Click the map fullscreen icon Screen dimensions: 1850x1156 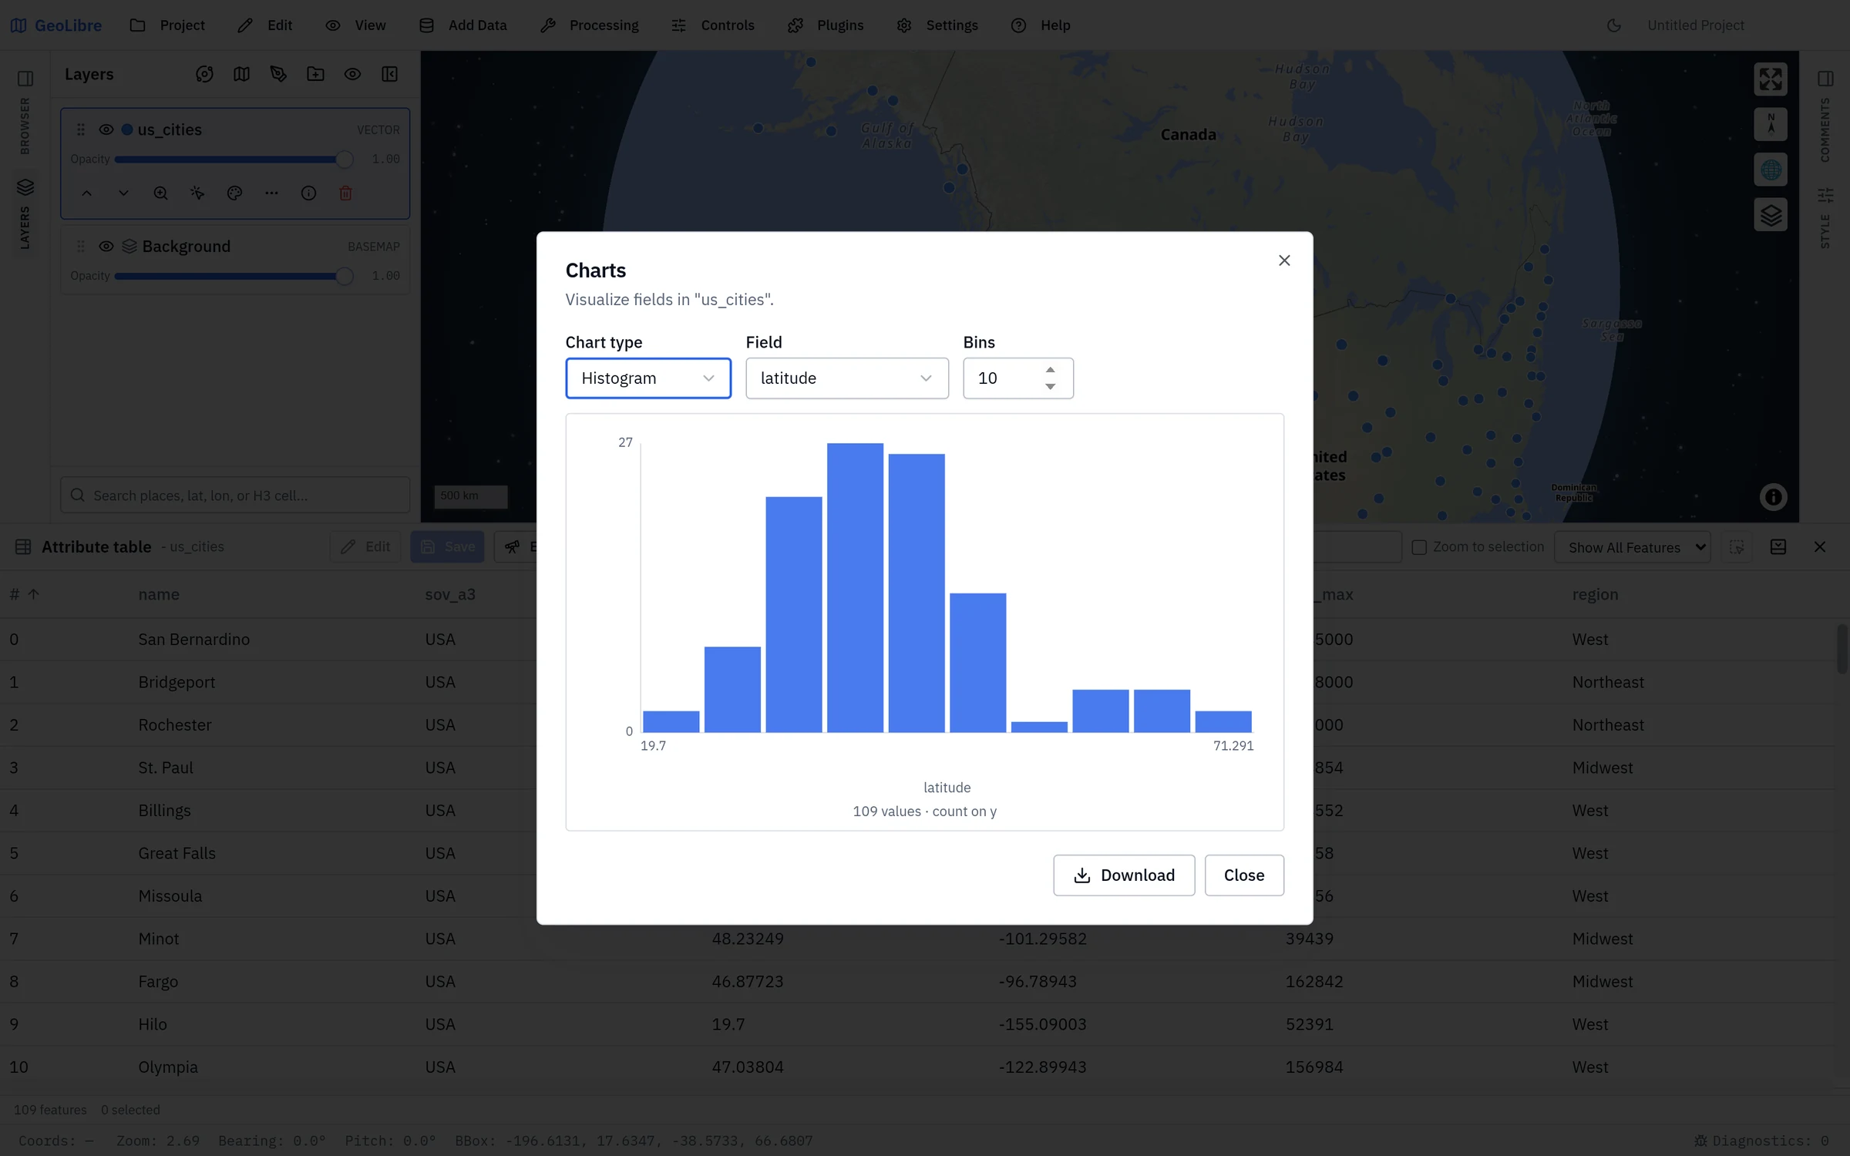(1771, 79)
